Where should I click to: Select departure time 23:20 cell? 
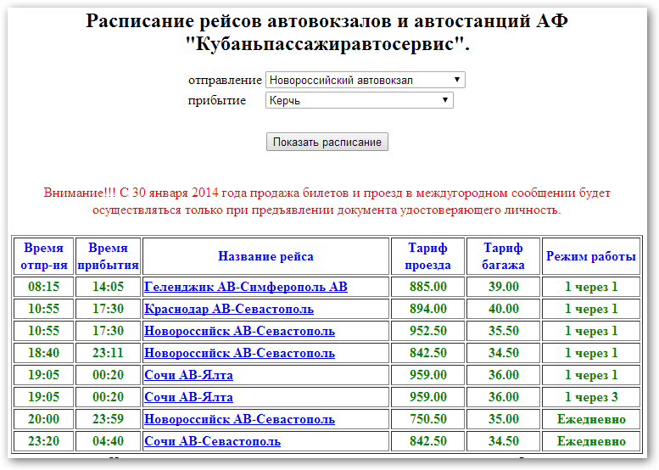44,441
